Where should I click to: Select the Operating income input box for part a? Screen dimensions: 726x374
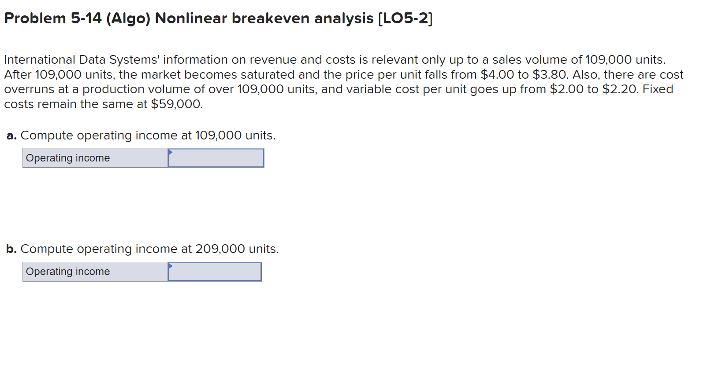(216, 158)
